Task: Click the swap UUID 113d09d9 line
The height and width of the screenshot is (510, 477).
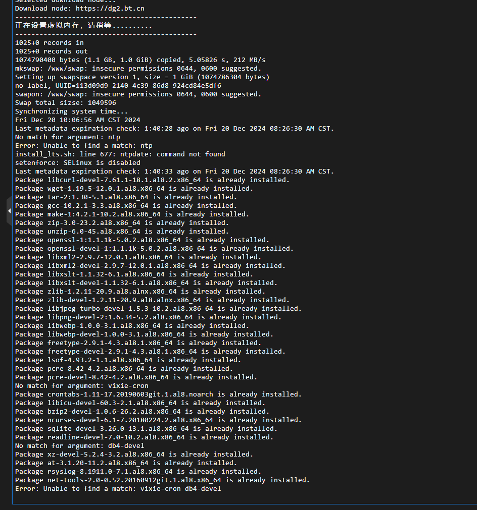Action: [x=118, y=86]
